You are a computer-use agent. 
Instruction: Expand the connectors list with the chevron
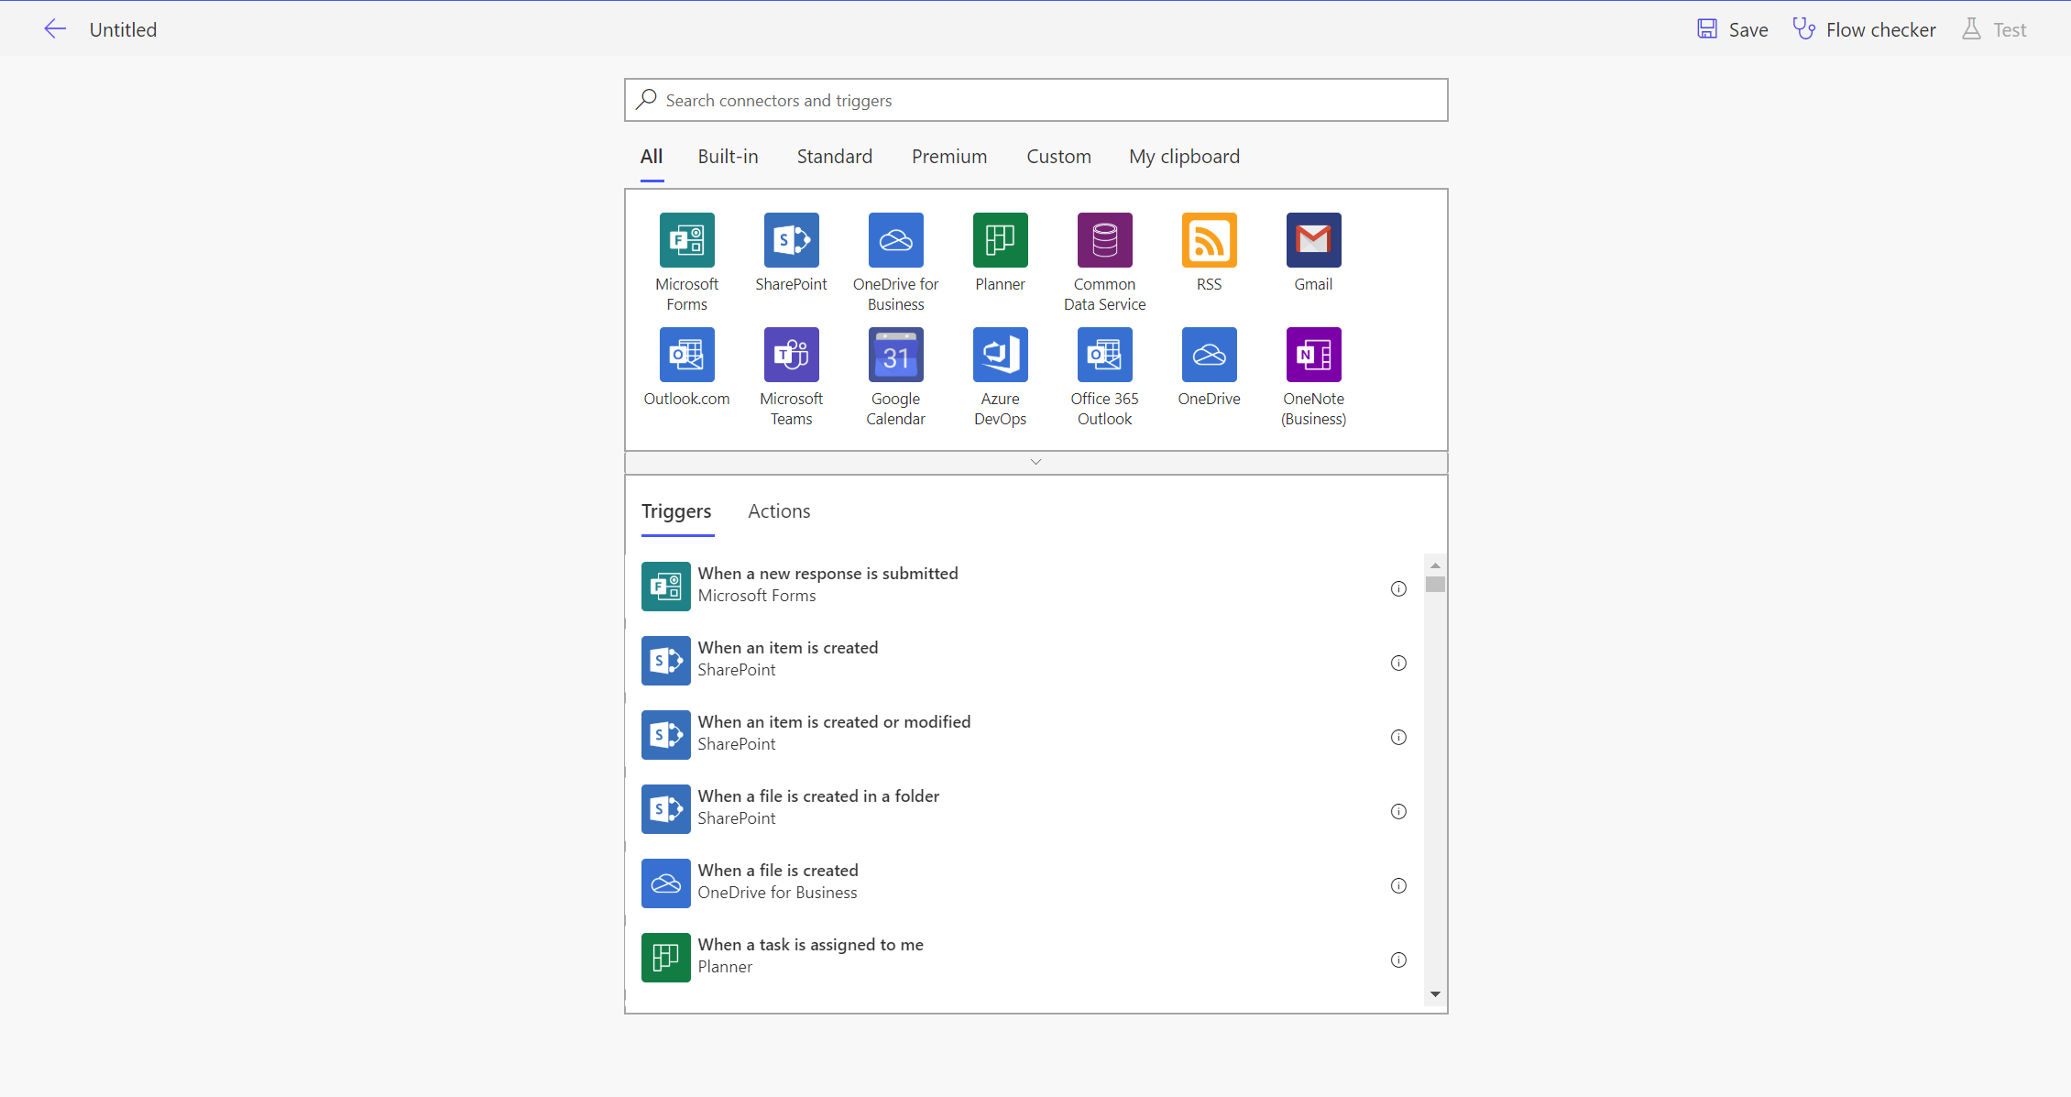pos(1035,462)
